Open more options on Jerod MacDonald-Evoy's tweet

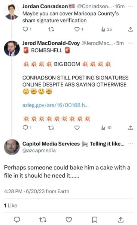coord(131,43)
